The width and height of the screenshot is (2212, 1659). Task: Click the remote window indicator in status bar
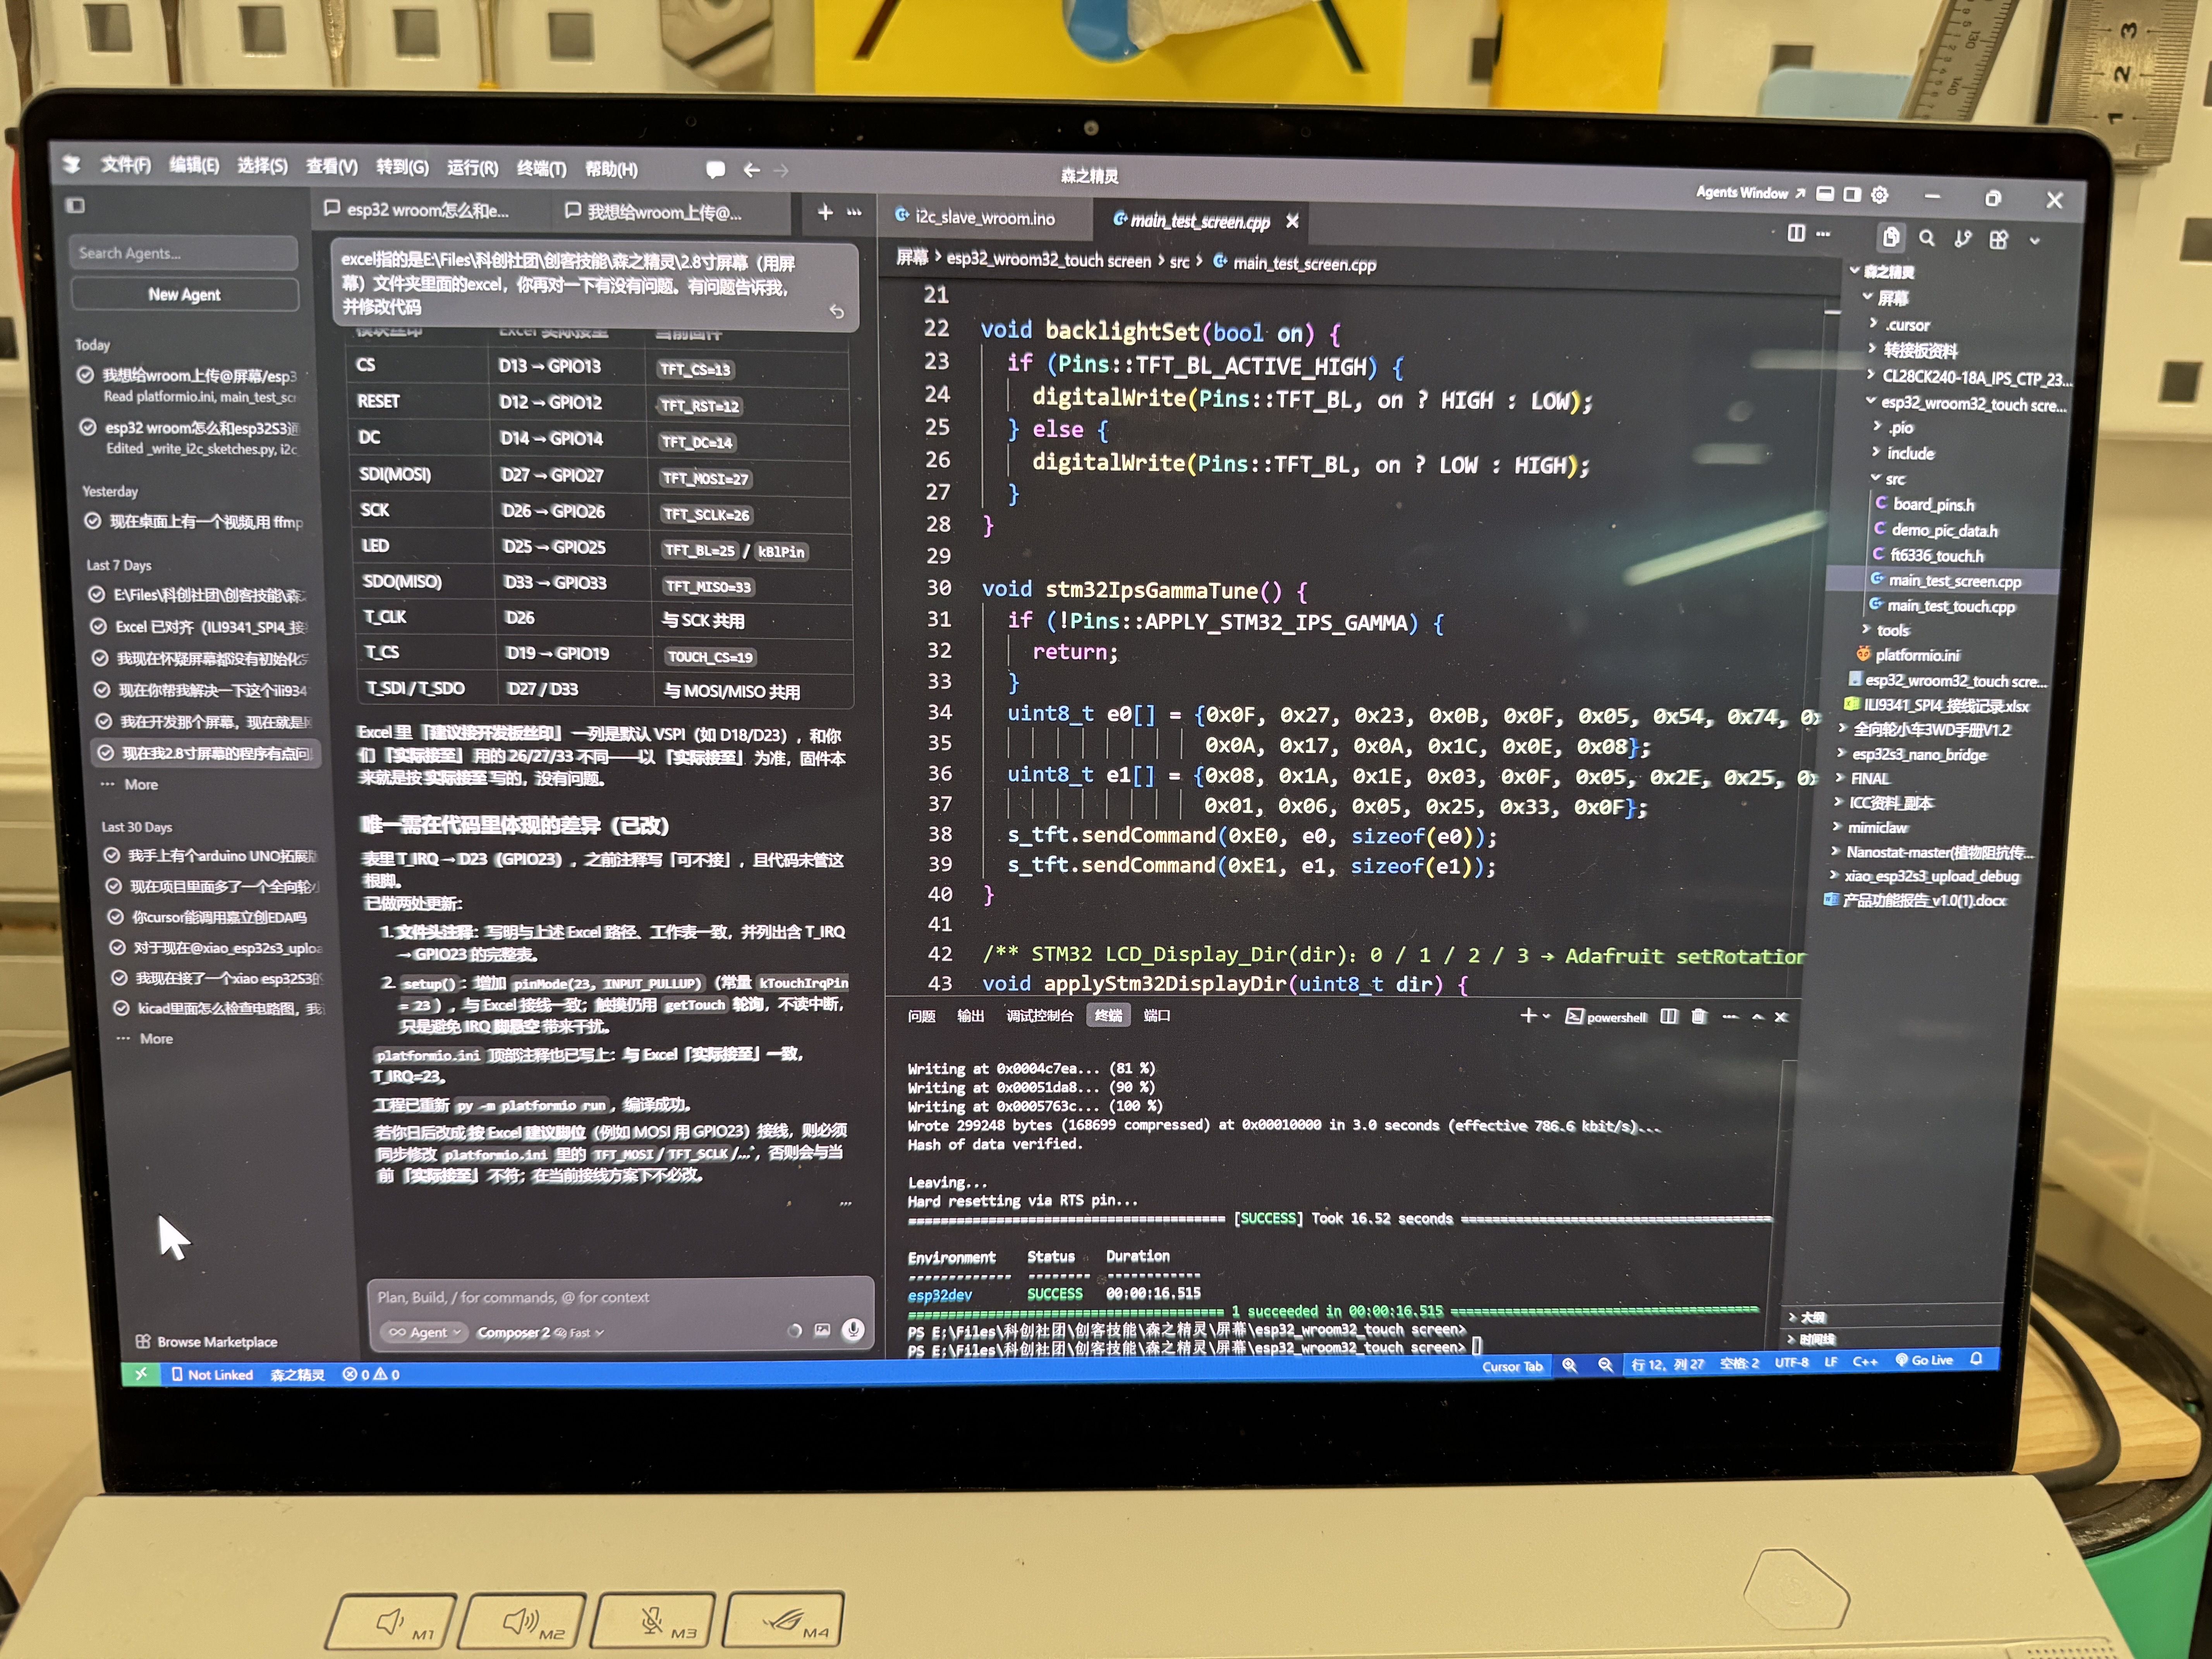[x=141, y=1374]
